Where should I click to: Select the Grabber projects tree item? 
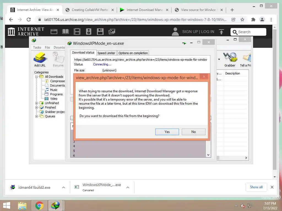55,112
